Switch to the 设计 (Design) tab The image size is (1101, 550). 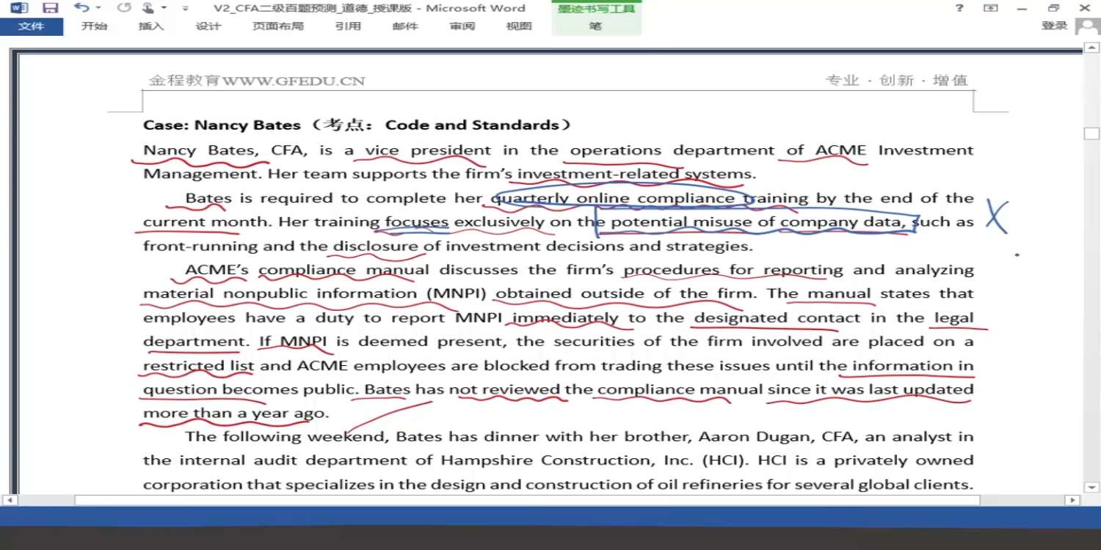click(208, 26)
